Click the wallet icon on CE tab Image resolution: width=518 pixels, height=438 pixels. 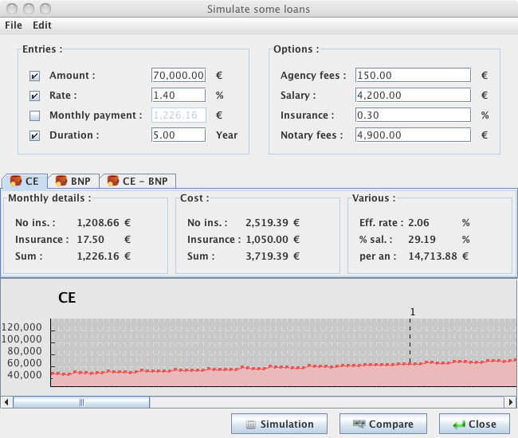pos(15,181)
